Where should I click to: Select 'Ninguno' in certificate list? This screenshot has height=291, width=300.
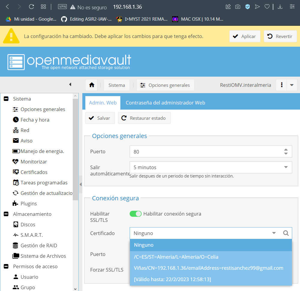211,245
